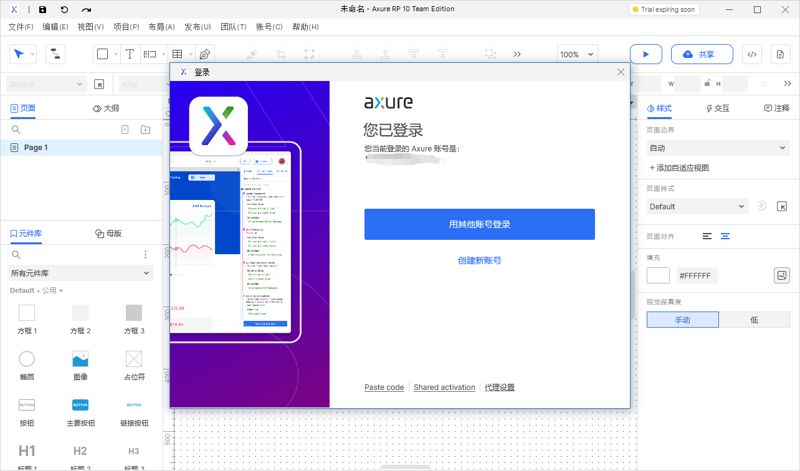Switch 视觉保真度 to 低
The height and width of the screenshot is (471, 800).
click(x=755, y=319)
